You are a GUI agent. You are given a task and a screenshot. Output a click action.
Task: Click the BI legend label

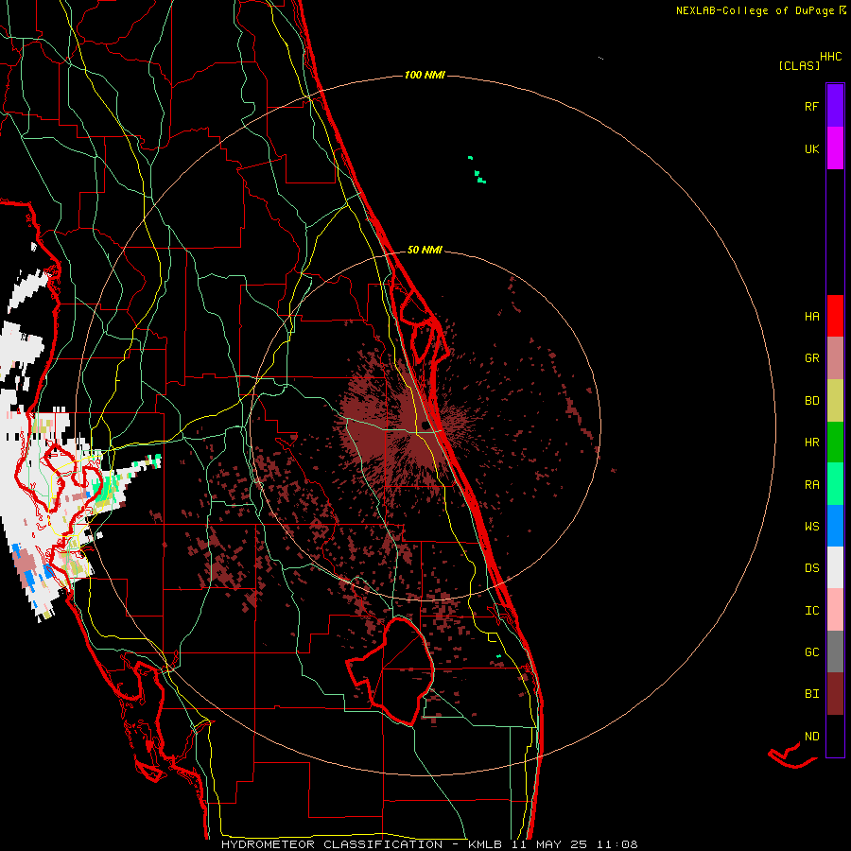tap(811, 694)
